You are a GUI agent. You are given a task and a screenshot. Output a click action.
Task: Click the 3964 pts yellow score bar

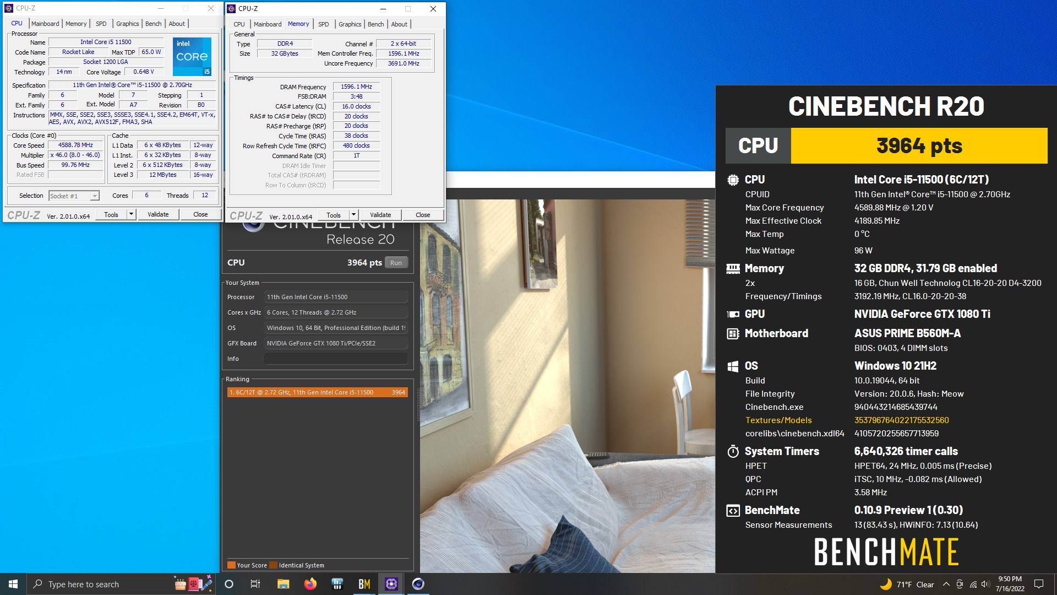pyautogui.click(x=919, y=146)
